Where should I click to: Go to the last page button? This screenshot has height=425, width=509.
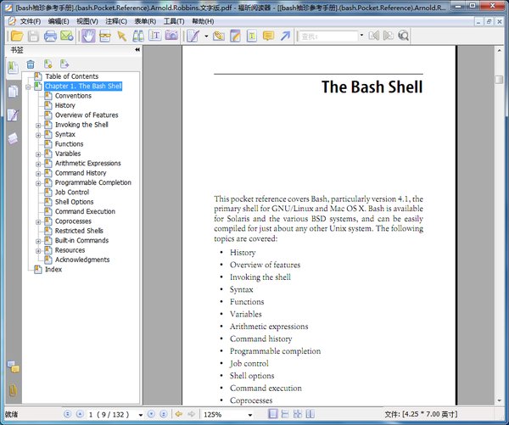[164, 414]
